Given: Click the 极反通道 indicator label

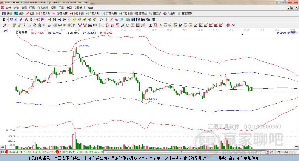Looking at the screenshot, I should coord(21,33).
